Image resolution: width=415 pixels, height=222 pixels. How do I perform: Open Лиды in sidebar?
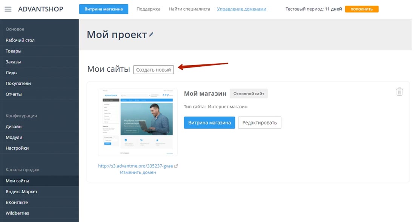(x=39, y=73)
